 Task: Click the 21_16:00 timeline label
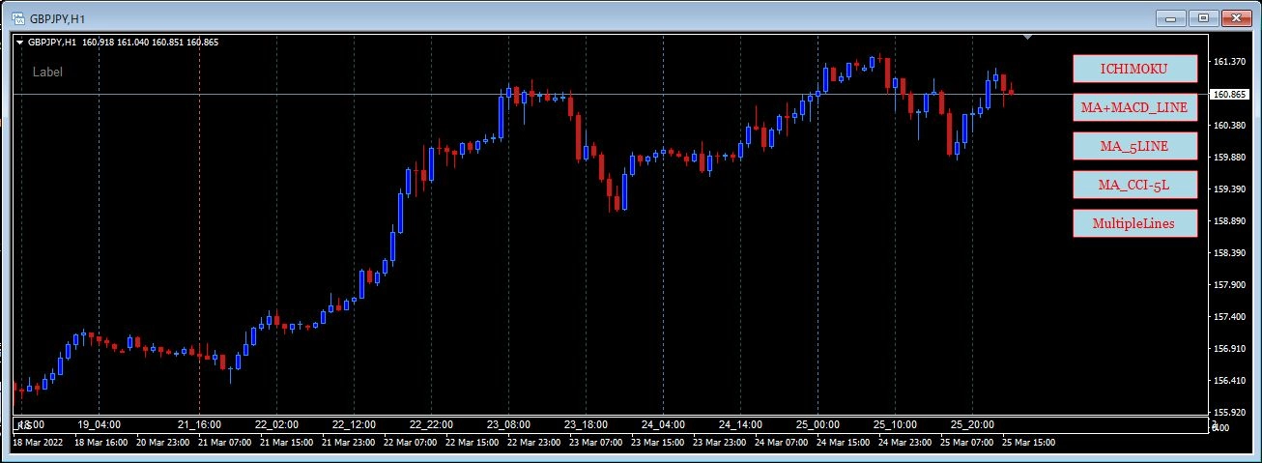pyautogui.click(x=200, y=424)
